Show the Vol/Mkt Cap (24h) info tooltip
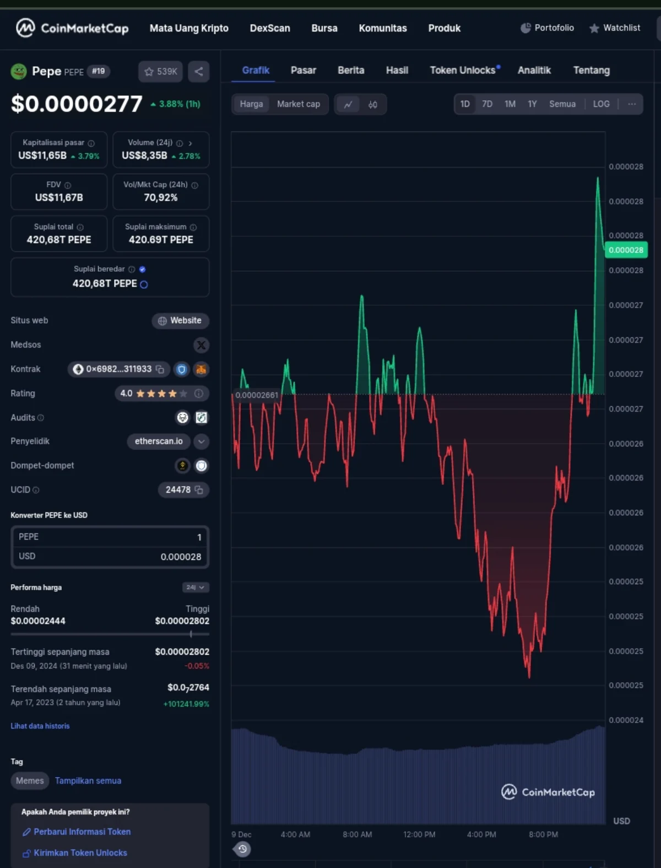Image resolution: width=661 pixels, height=868 pixels. click(x=194, y=186)
